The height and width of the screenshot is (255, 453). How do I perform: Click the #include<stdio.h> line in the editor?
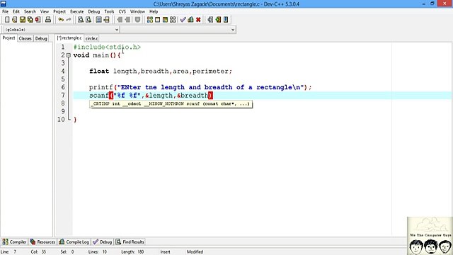[x=107, y=47]
